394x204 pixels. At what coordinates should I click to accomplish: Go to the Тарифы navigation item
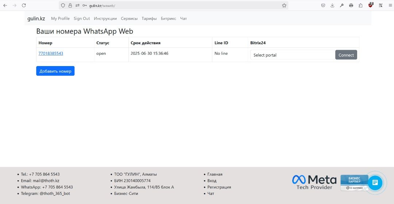[149, 19]
